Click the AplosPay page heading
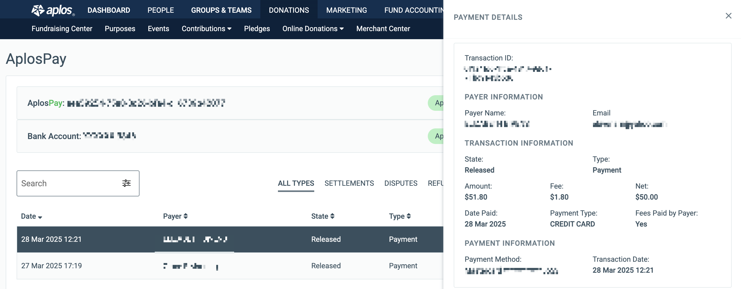741x289 pixels. 36,59
